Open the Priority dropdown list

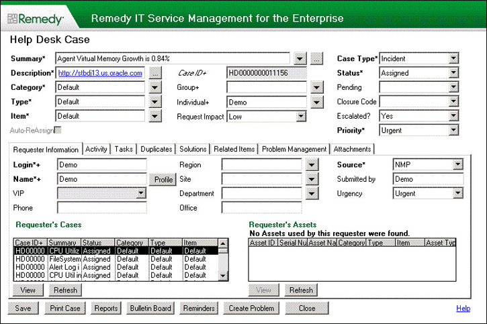pos(453,130)
